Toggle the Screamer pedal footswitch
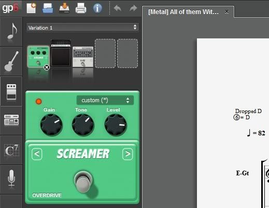269x208 pixels. click(83, 182)
